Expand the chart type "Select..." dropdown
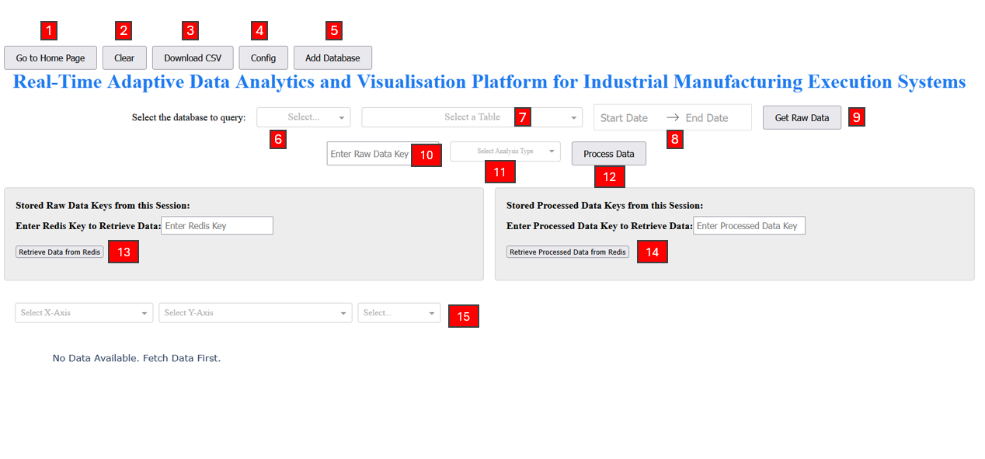 tap(399, 312)
